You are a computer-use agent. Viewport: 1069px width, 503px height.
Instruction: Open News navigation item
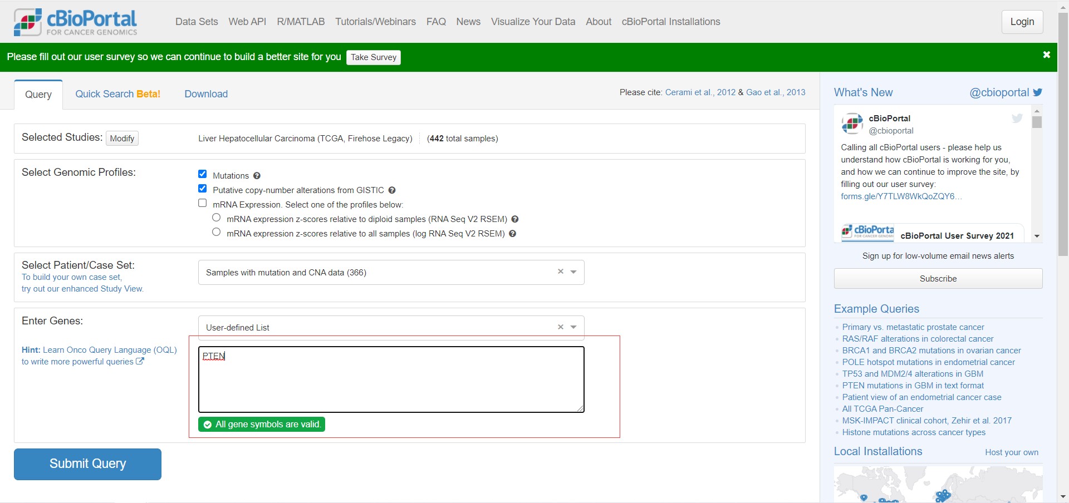click(468, 22)
